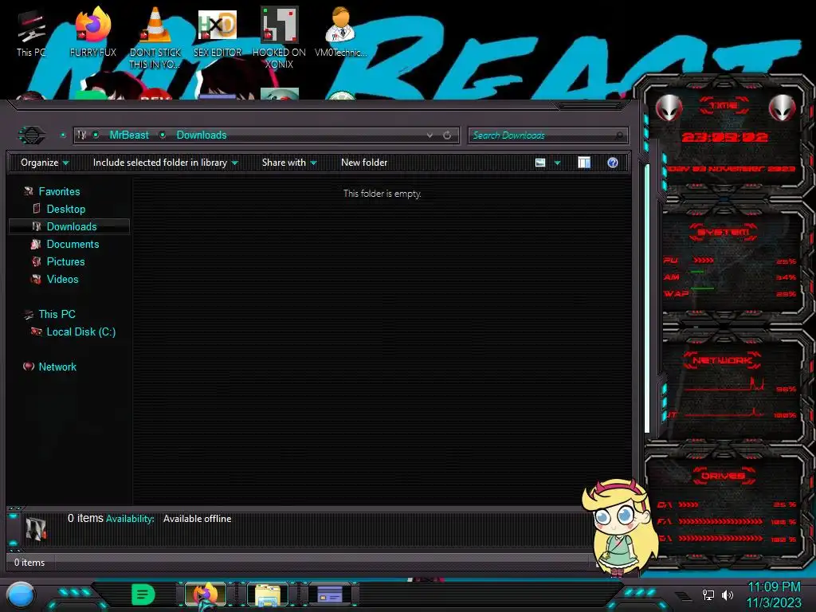816x612 pixels.
Task: Click the SYSTEM gadget header
Action: click(724, 232)
